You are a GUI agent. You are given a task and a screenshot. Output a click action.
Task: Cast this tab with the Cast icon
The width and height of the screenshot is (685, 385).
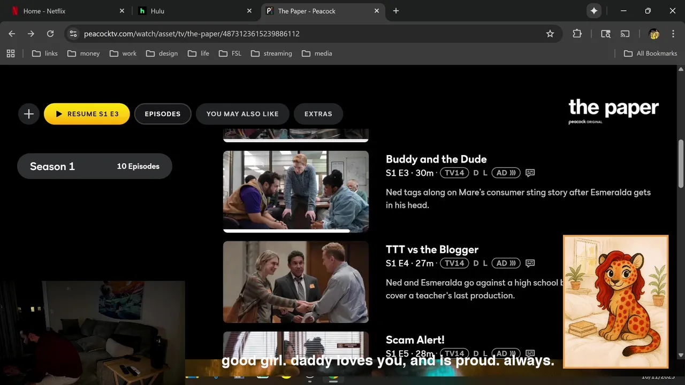coord(625,34)
